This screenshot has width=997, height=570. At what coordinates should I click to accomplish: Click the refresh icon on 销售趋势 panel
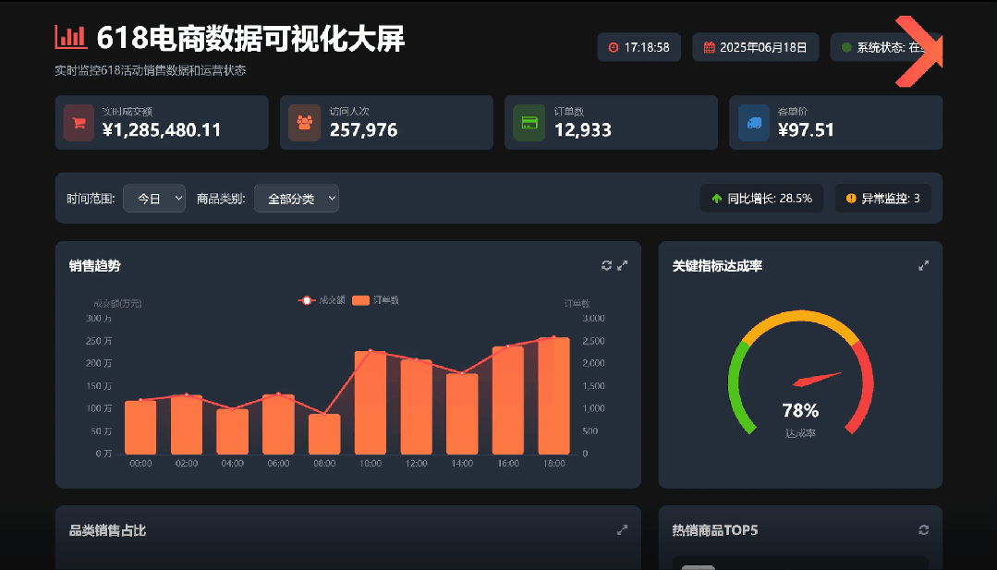pos(606,265)
